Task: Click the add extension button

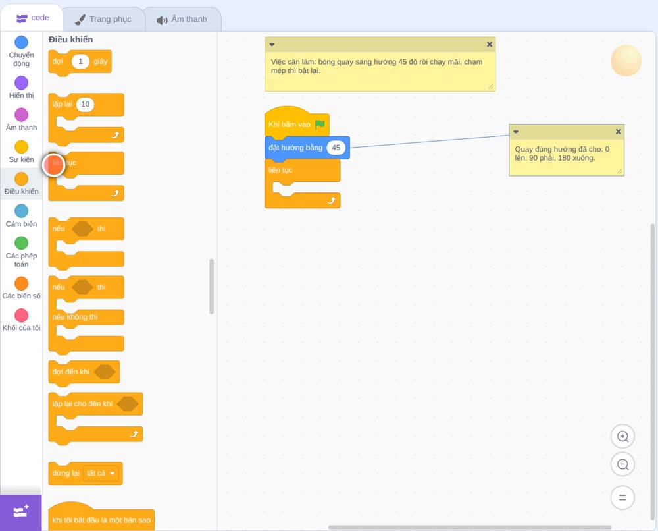Action: tap(21, 512)
